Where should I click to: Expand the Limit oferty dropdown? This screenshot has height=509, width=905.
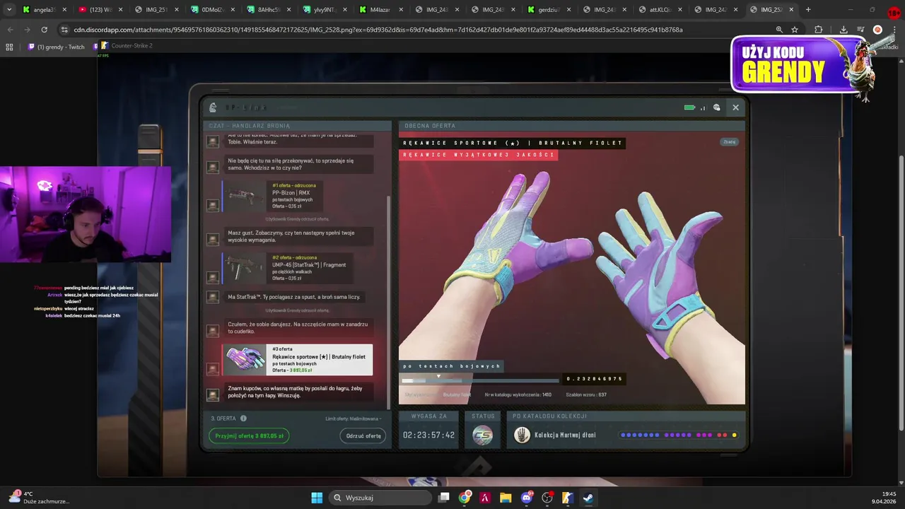pos(354,419)
